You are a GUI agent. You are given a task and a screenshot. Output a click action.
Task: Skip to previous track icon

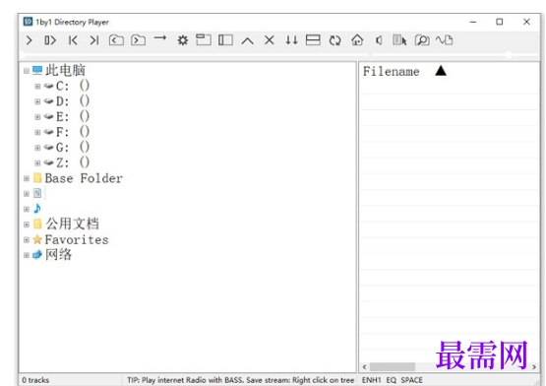pyautogui.click(x=73, y=40)
